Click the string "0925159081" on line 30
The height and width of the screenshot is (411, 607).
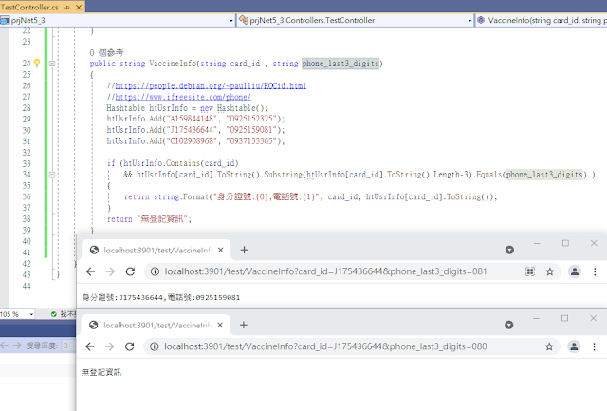251,130
